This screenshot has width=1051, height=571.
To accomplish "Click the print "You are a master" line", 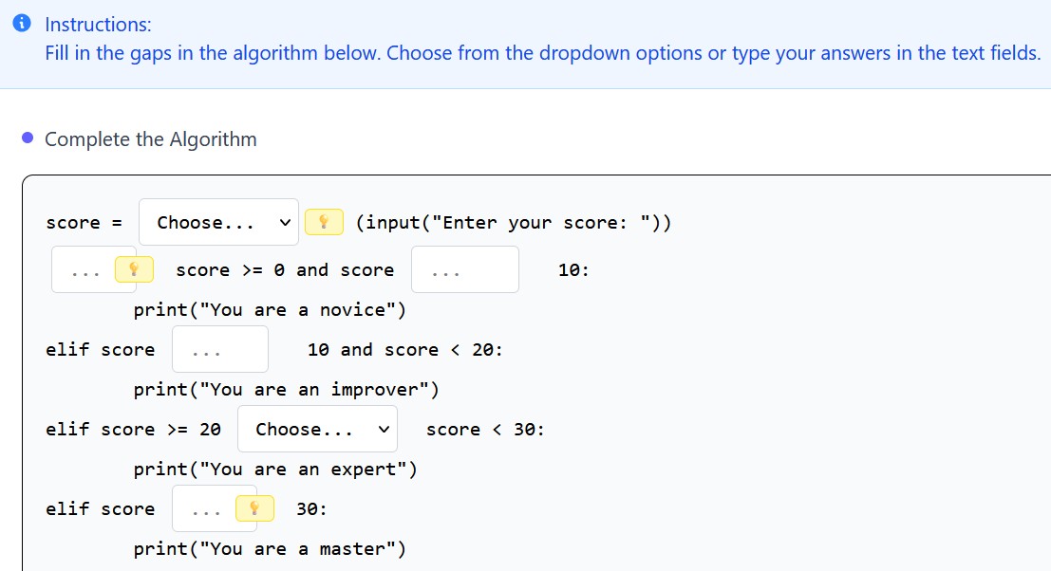I will tap(270, 549).
